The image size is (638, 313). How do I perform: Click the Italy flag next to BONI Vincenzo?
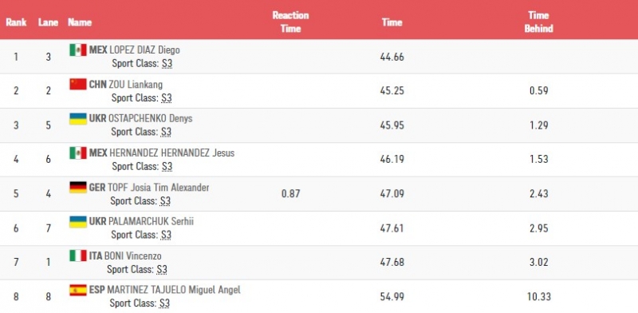(x=77, y=256)
